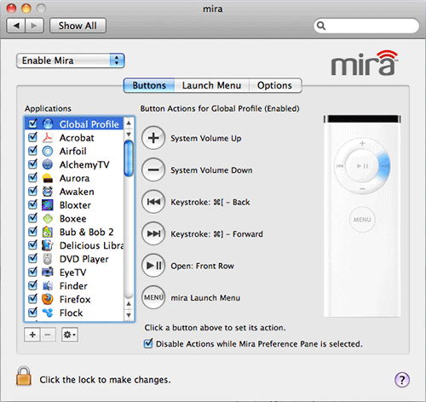Click the AlchemyTV application icon
This screenshot has width=426, height=402.
tap(48, 164)
